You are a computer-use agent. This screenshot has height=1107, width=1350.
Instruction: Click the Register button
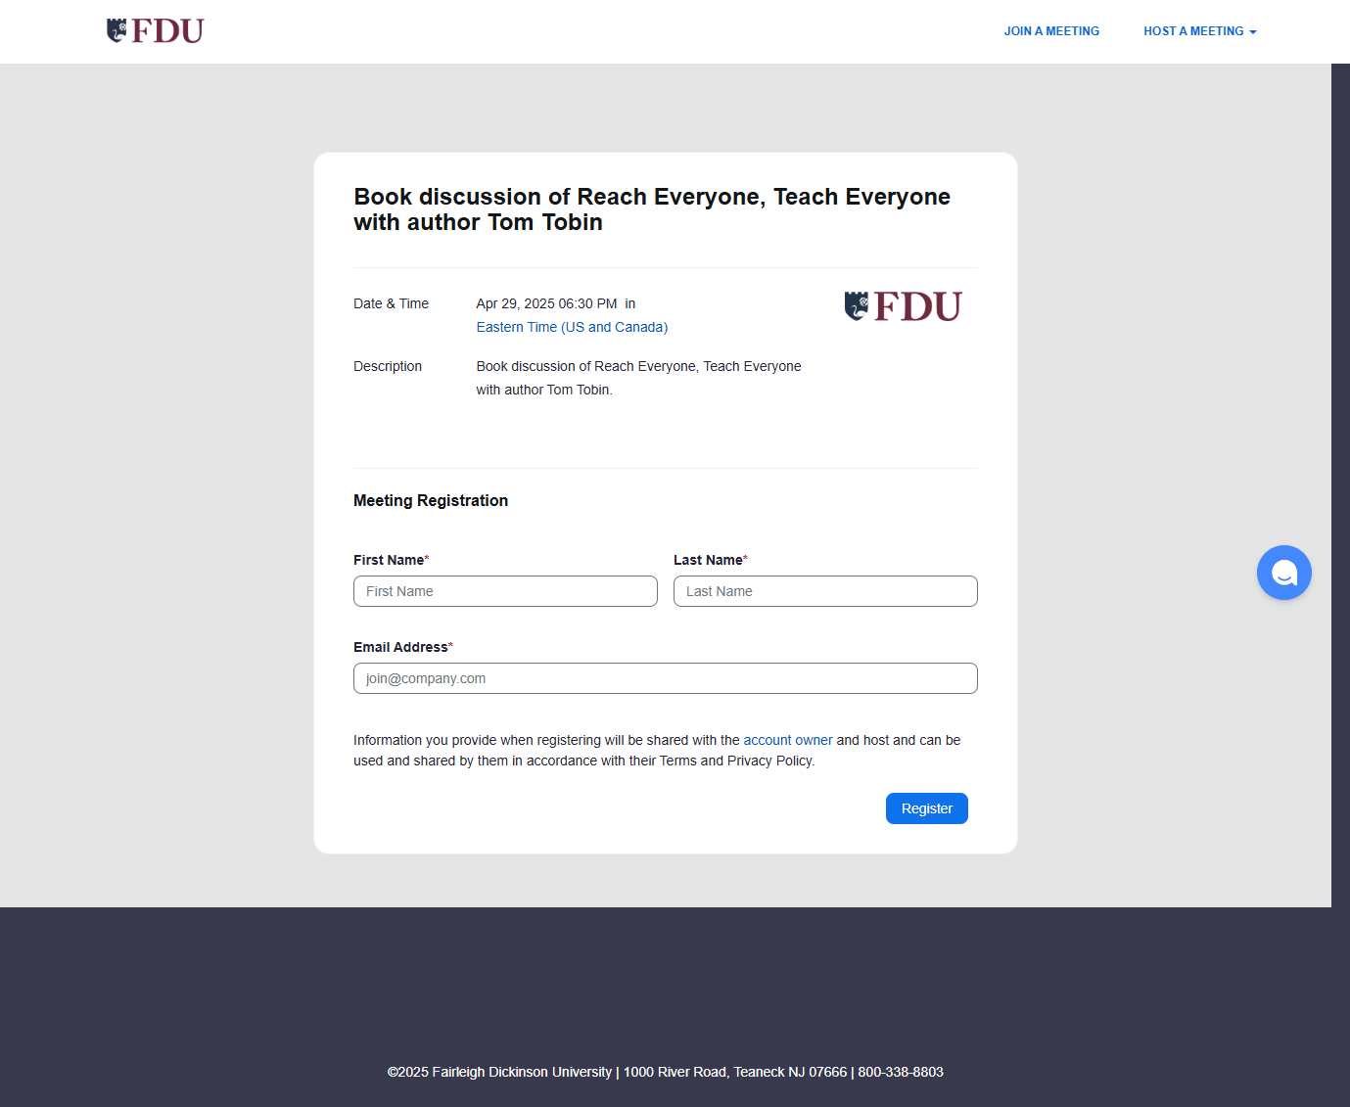point(926,808)
